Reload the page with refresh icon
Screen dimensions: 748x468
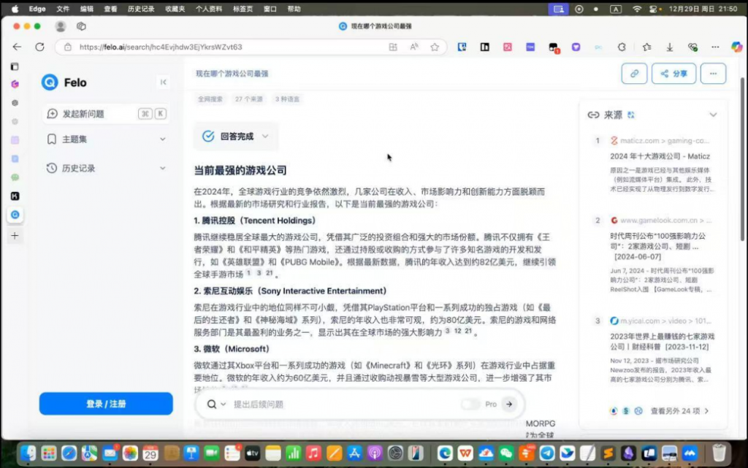tap(39, 47)
